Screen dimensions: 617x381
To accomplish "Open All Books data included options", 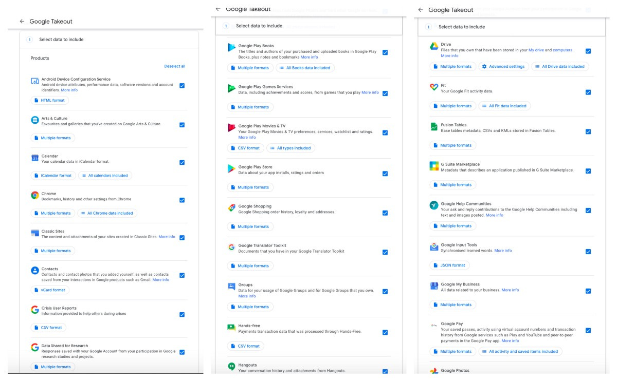I will point(305,68).
